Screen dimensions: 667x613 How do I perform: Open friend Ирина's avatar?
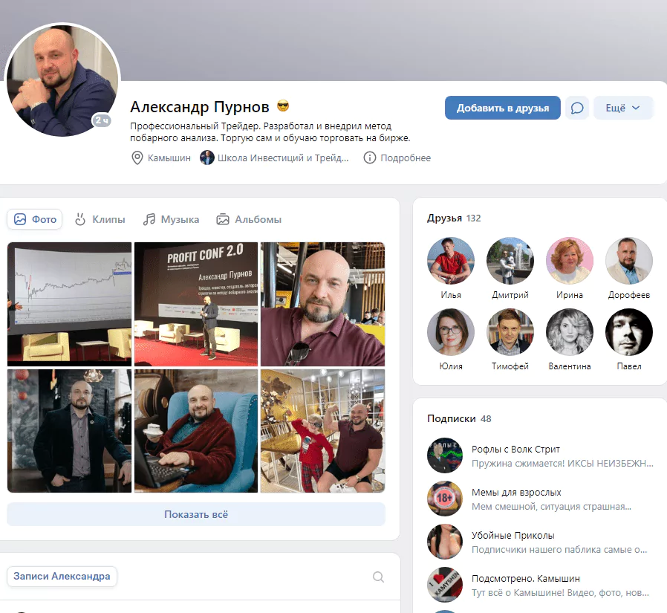pos(570,261)
